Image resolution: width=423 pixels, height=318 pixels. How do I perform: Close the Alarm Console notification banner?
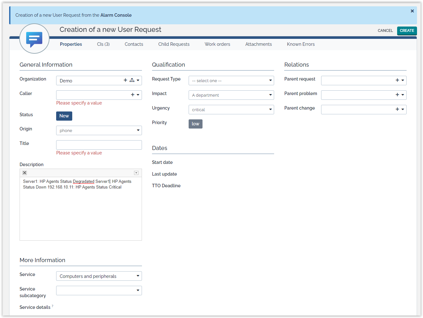click(412, 11)
